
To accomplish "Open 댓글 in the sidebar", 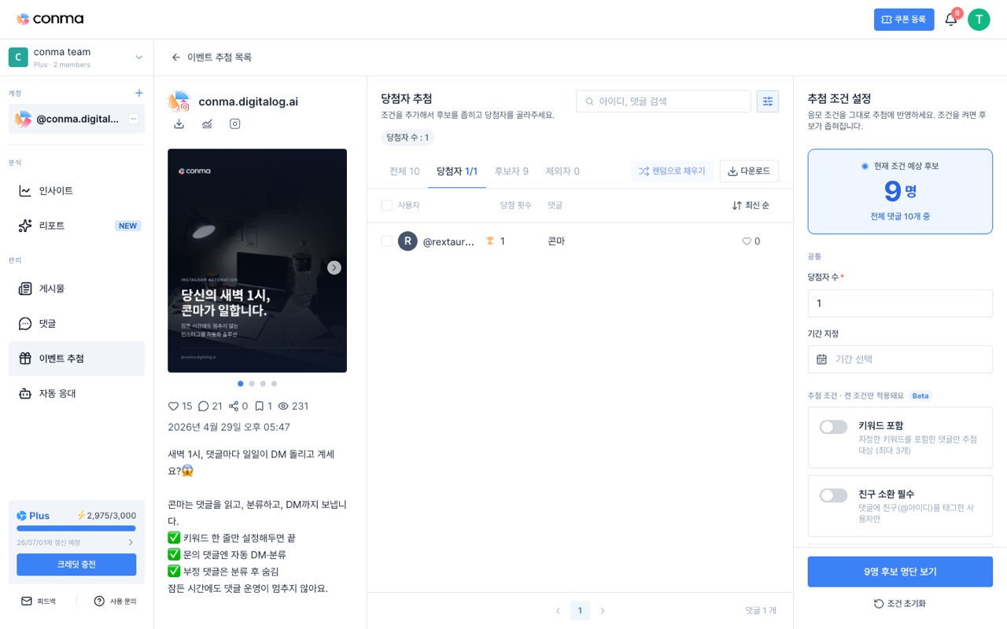I will (x=76, y=323).
